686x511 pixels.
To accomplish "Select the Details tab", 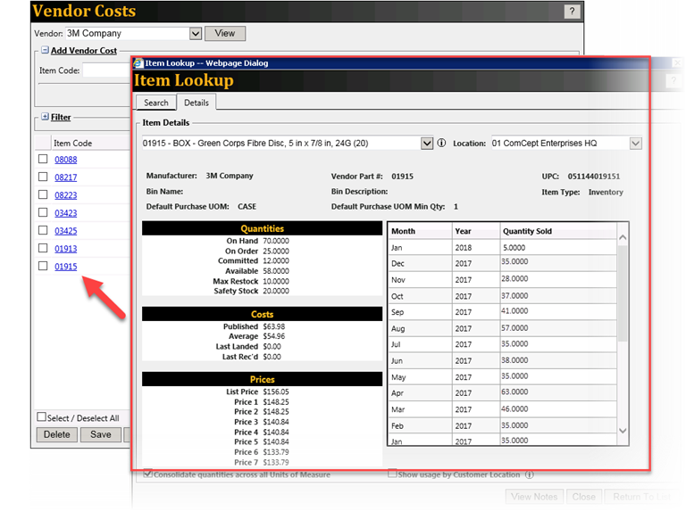I will [x=196, y=103].
